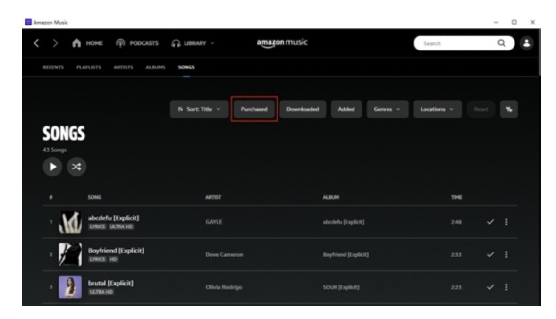Click the amazon music logo
The width and height of the screenshot is (556, 319).
(x=282, y=43)
